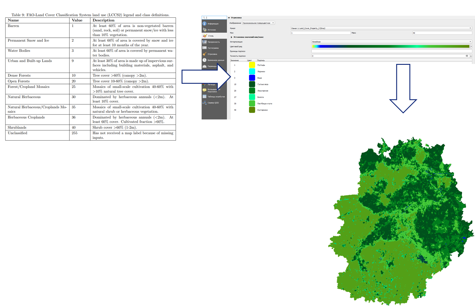Click the blue Вода color swatch
Screen dimensions: 475x306
(252, 78)
